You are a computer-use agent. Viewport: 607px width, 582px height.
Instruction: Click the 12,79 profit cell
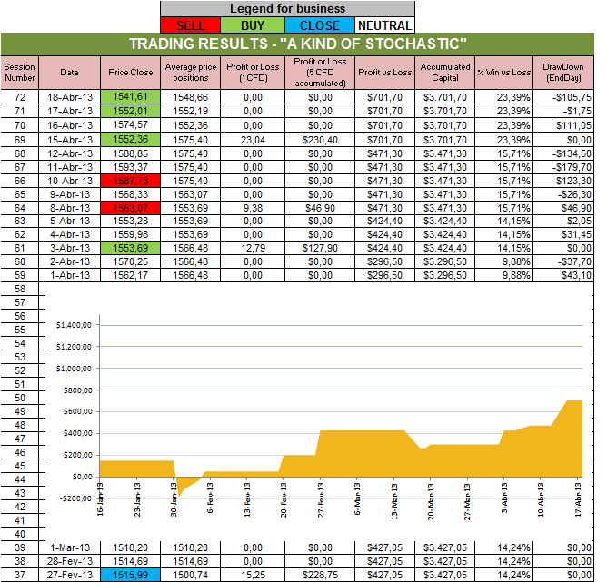click(x=253, y=248)
